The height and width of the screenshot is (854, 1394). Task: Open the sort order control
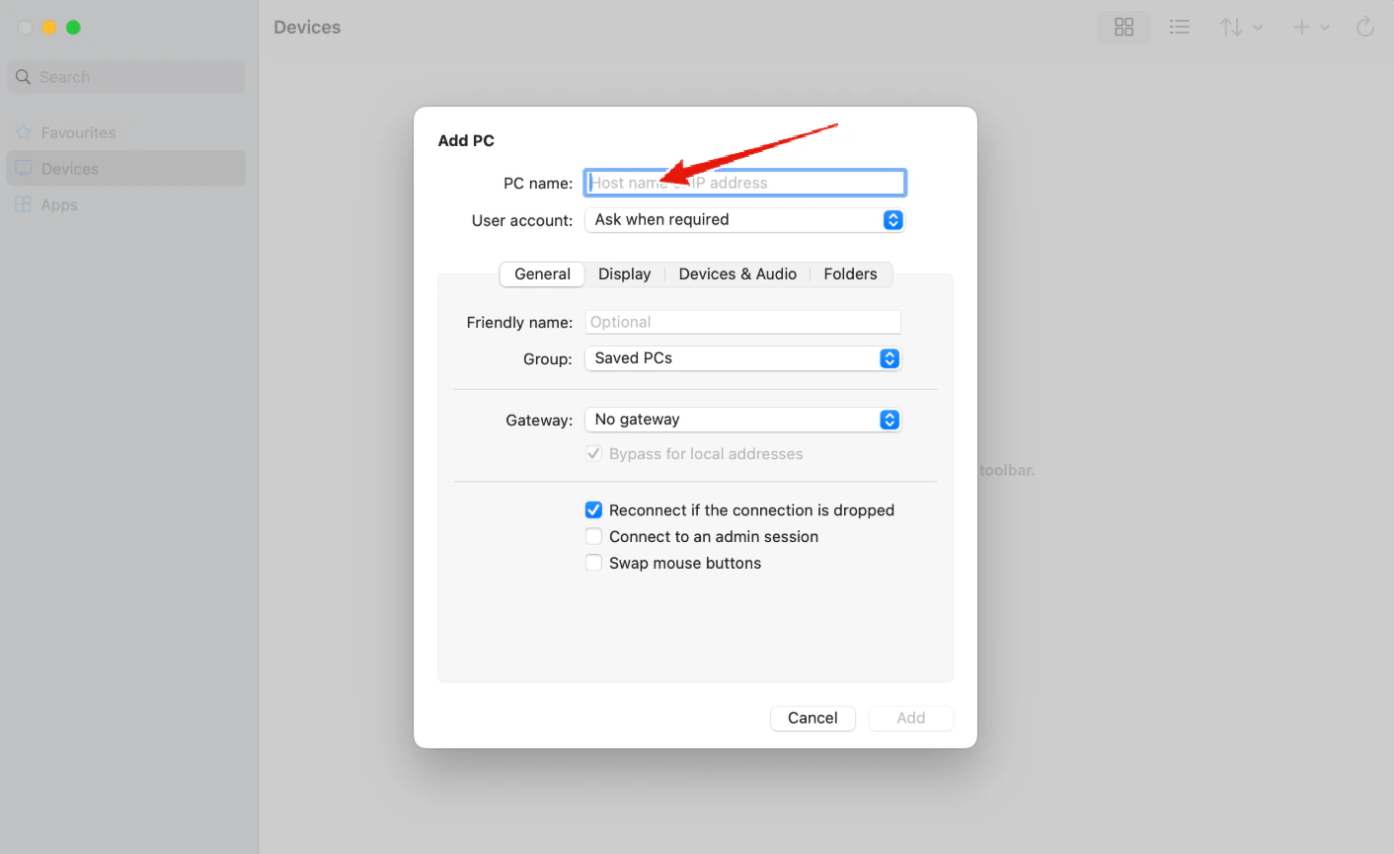(1240, 27)
